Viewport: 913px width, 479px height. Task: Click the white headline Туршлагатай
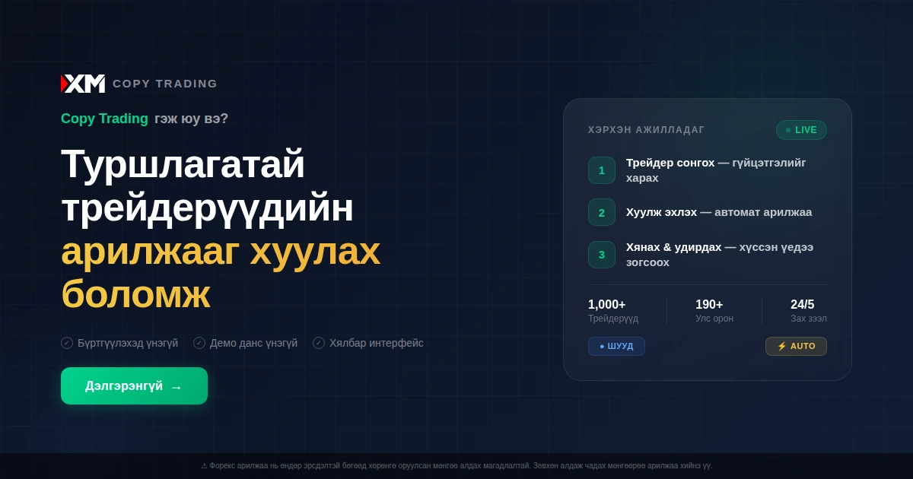(x=183, y=163)
